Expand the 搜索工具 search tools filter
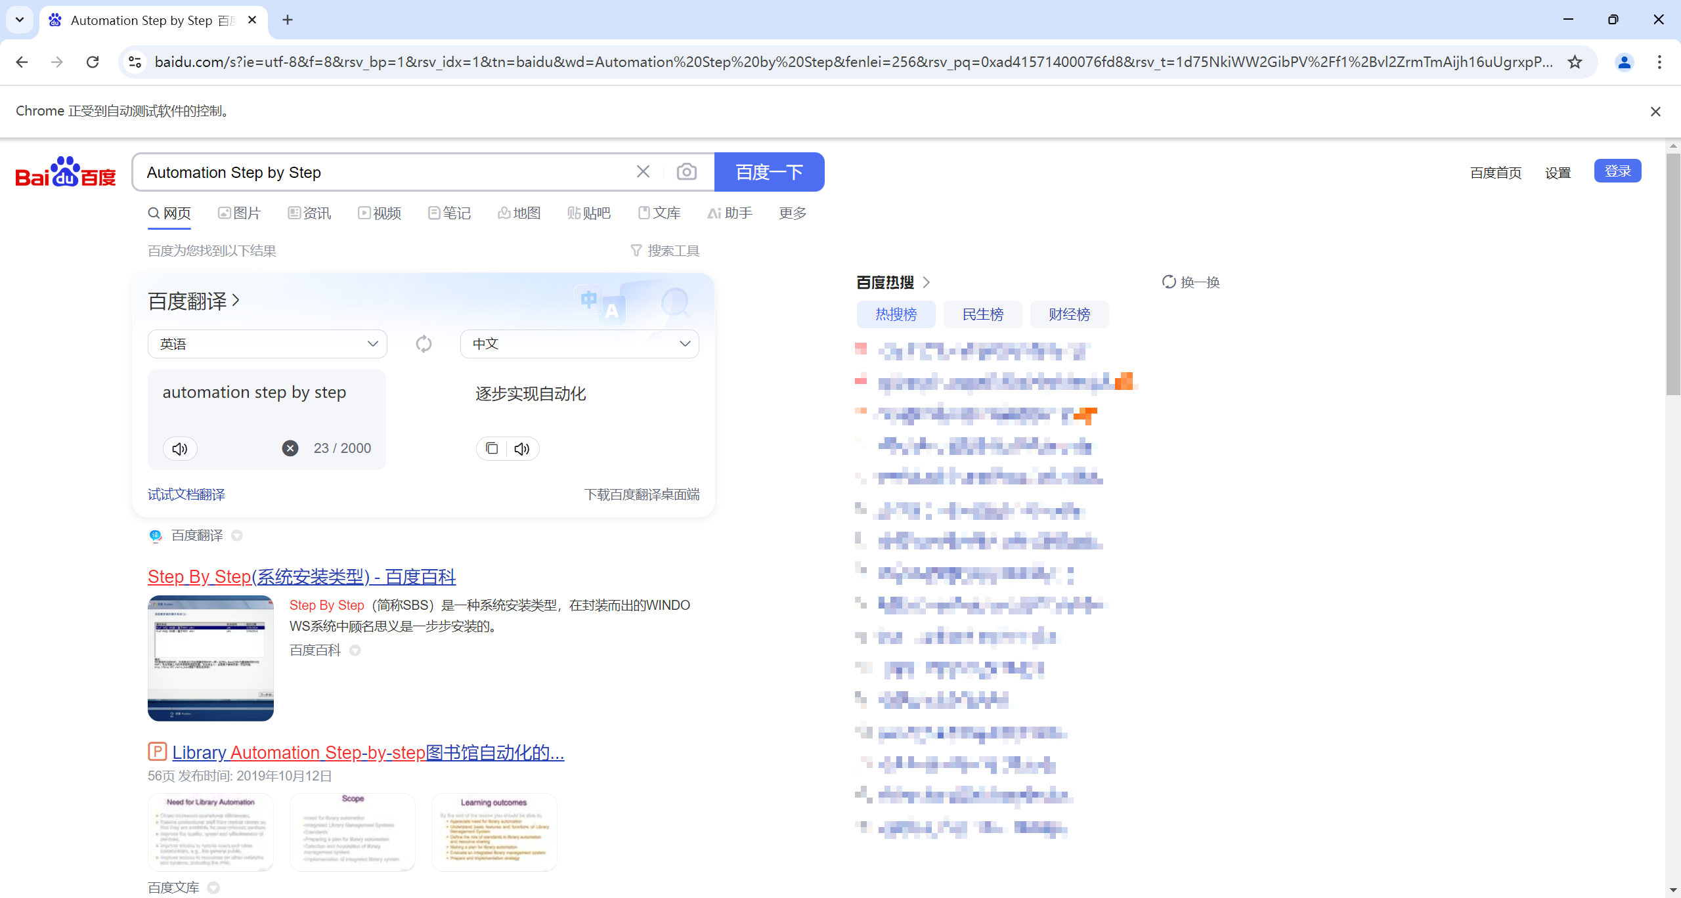The width and height of the screenshot is (1681, 898). pyautogui.click(x=665, y=251)
